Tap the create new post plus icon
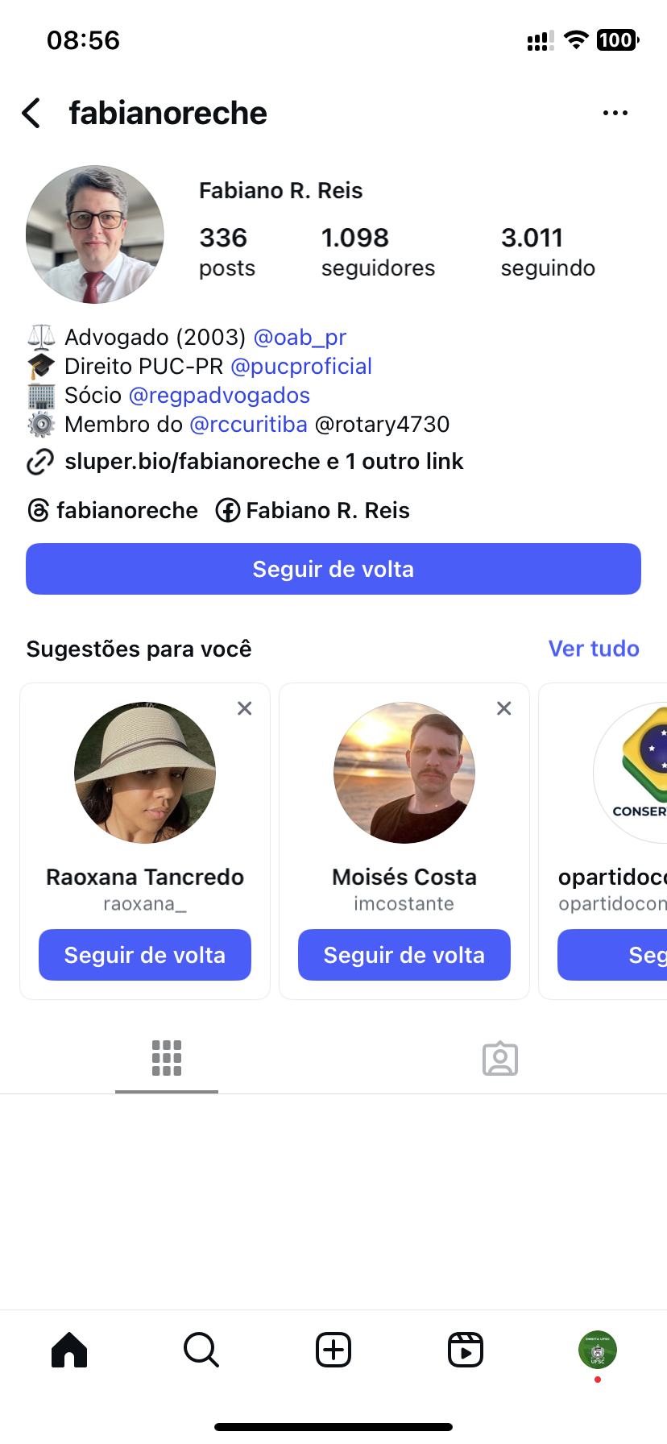 (333, 1350)
